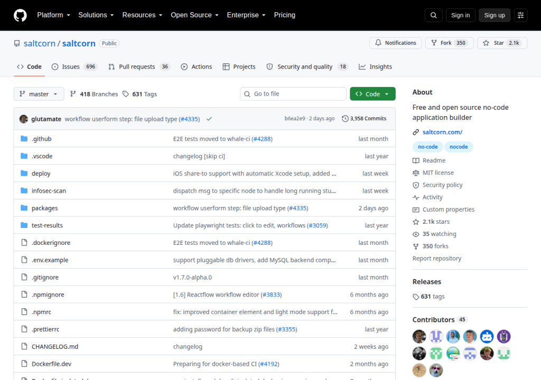Open .gitignore file
Image resolution: width=541 pixels, height=380 pixels.
(45, 278)
